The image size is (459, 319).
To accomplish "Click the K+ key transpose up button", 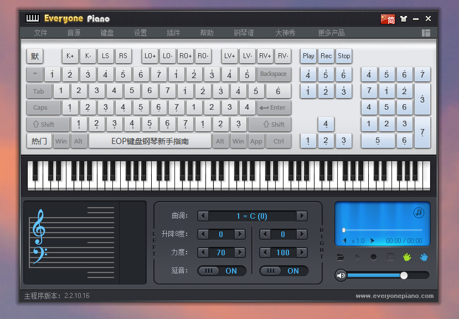I will [x=70, y=56].
